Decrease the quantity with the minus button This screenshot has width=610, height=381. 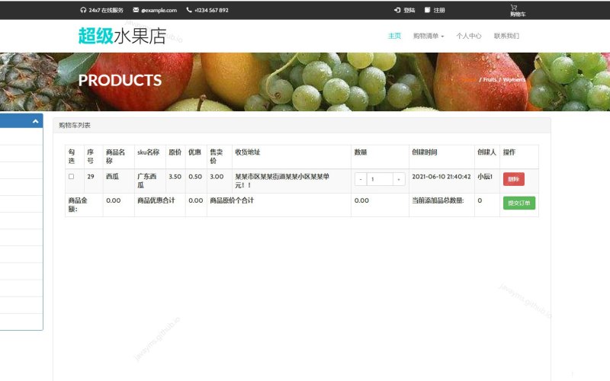361,179
